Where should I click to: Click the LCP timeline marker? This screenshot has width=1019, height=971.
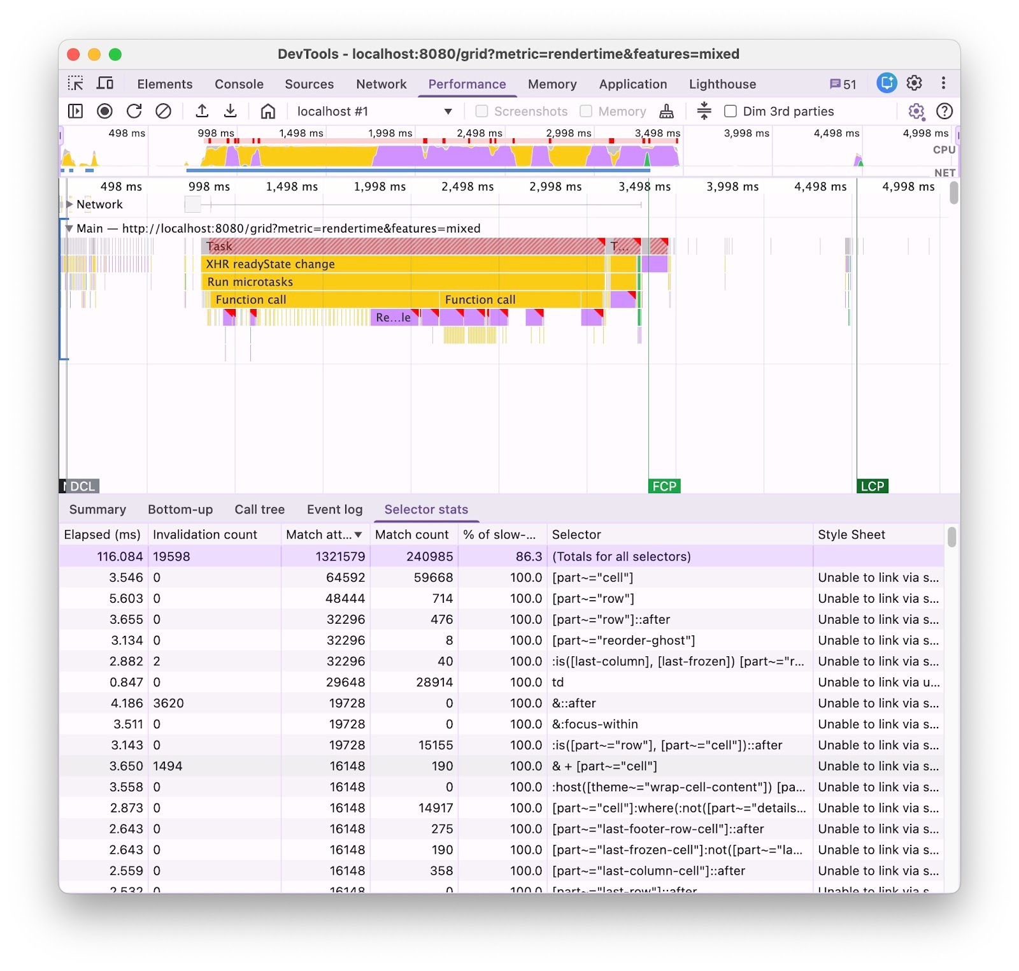point(872,486)
